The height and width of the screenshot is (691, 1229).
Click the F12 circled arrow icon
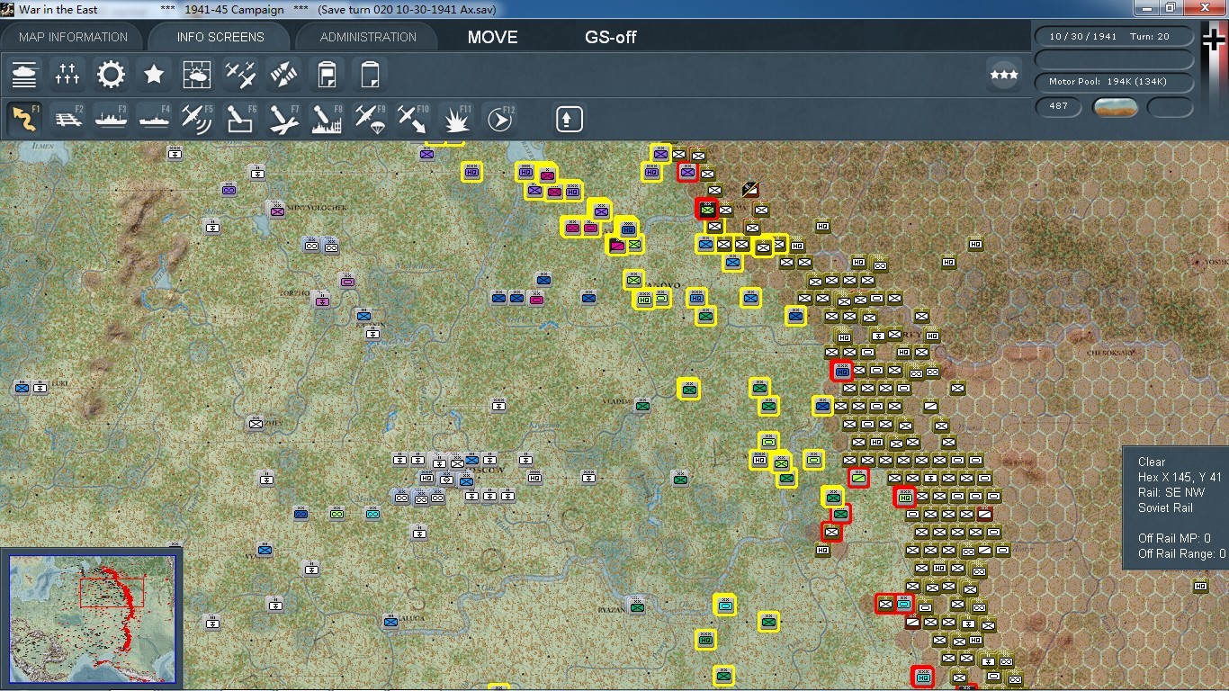499,118
